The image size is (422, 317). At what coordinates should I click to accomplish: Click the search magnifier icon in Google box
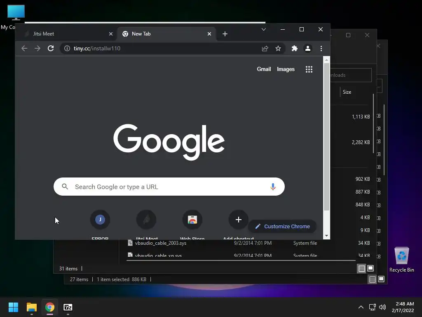click(65, 186)
